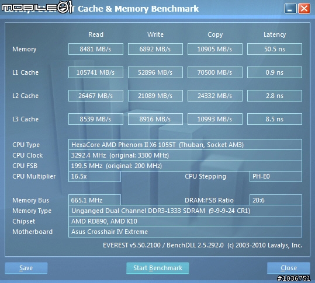This screenshot has width=315, height=283.
Task: Click the Copy column header
Action: point(215,34)
